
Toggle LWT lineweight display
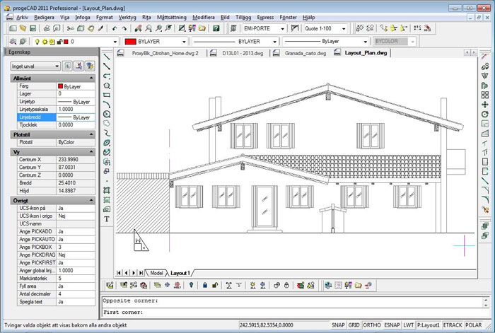point(409,325)
